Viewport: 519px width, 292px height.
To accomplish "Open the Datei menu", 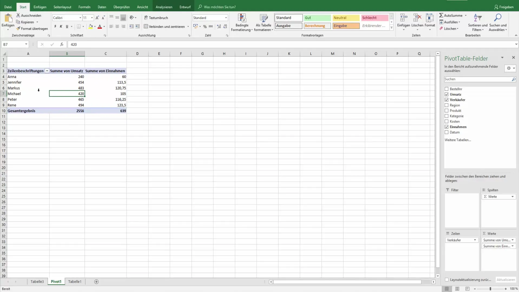I will tap(8, 7).
